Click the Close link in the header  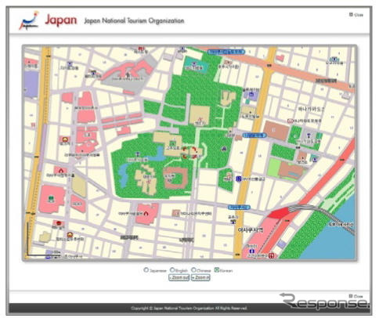pyautogui.click(x=356, y=15)
